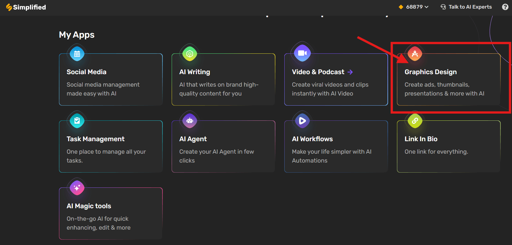
Task: Open the AI Magic tools title
Action: 89,206
